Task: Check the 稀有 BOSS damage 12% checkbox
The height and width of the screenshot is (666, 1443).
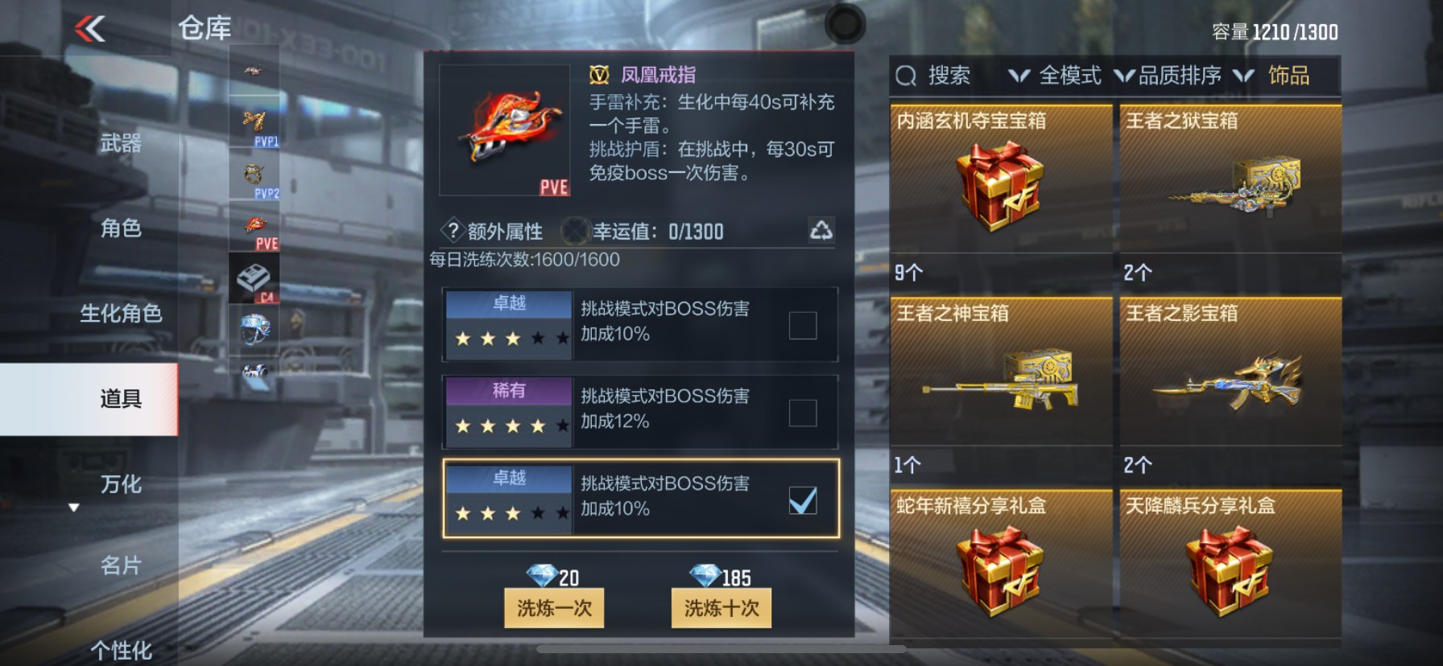Action: (803, 413)
